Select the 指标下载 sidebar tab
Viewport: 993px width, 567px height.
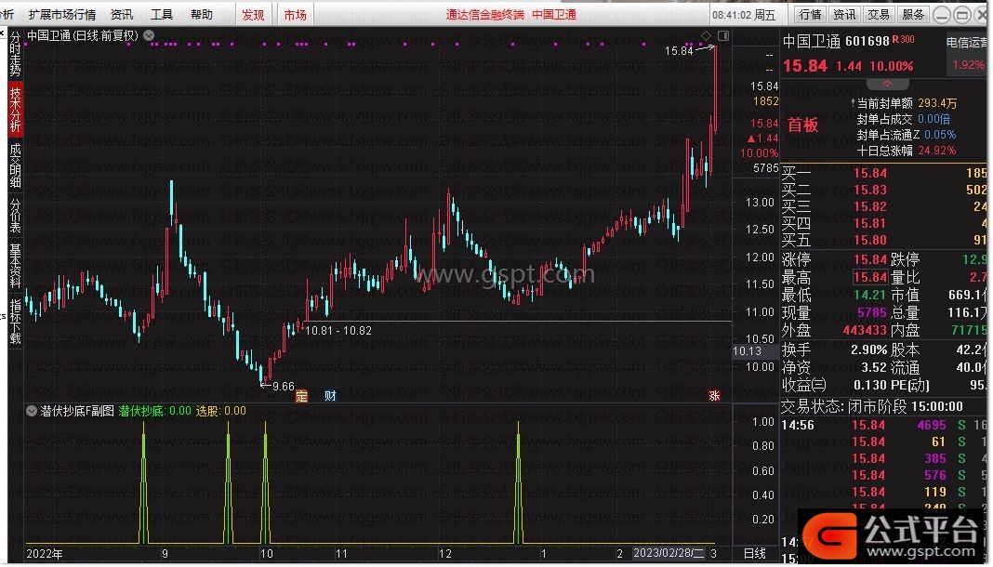point(15,320)
